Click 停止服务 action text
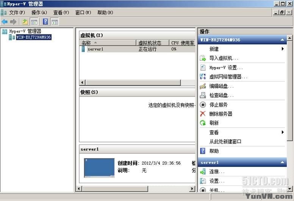 pos(219,104)
